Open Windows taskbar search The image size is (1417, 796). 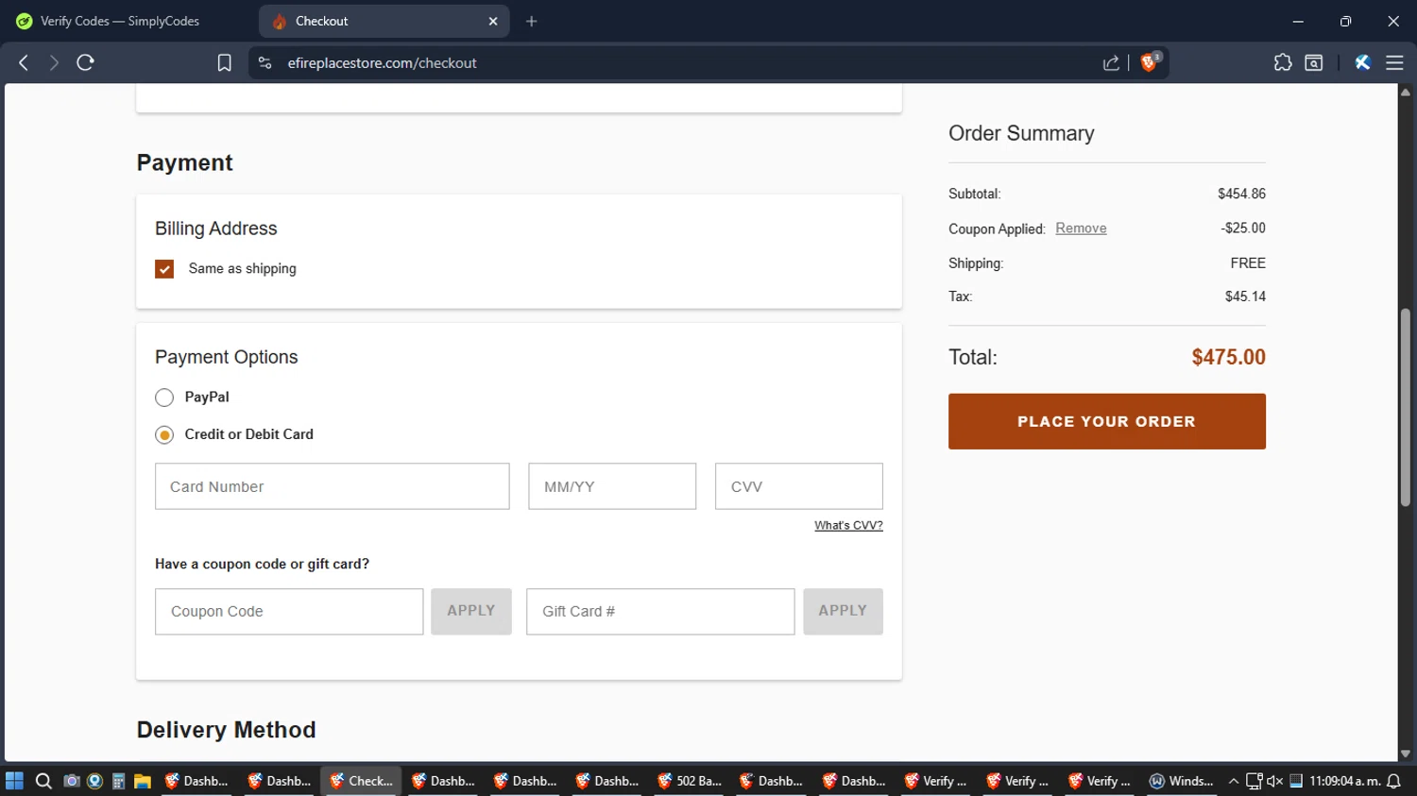[43, 781]
